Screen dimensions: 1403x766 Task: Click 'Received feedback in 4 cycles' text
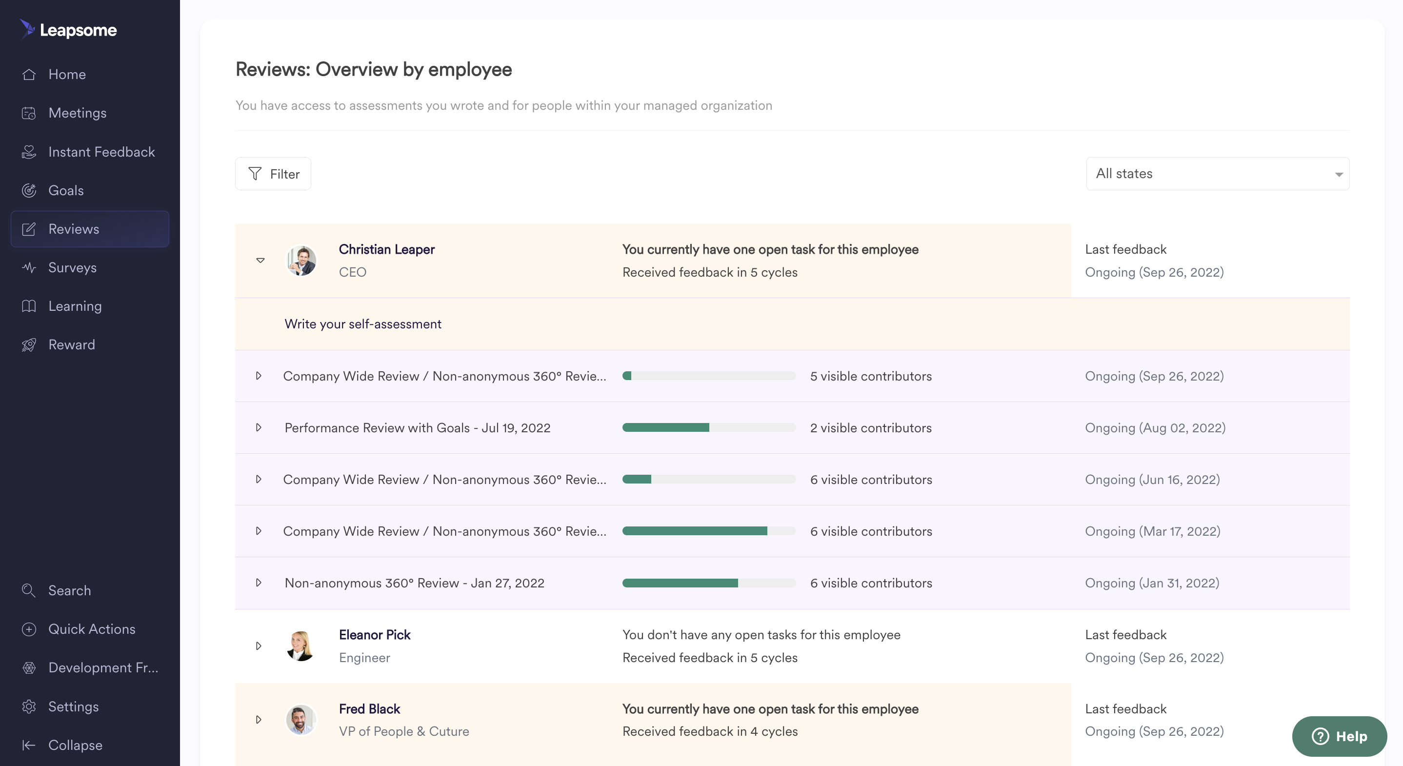(710, 732)
